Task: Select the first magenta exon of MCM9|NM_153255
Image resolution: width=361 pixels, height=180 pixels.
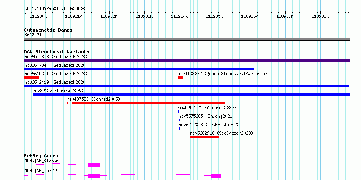Action: pos(95,176)
